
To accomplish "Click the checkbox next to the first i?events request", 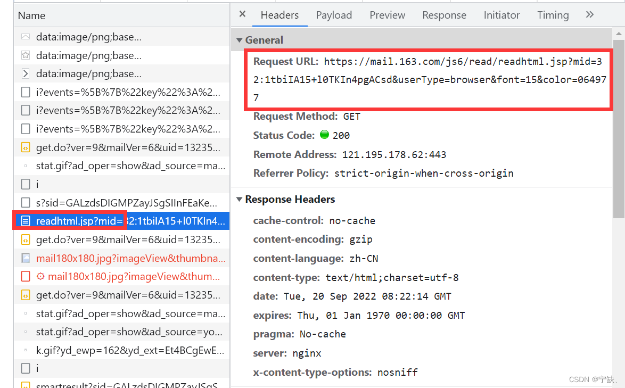I will pos(24,92).
